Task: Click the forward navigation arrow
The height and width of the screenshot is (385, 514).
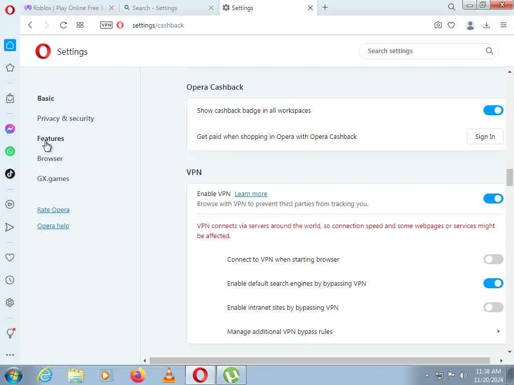Action: [x=46, y=25]
